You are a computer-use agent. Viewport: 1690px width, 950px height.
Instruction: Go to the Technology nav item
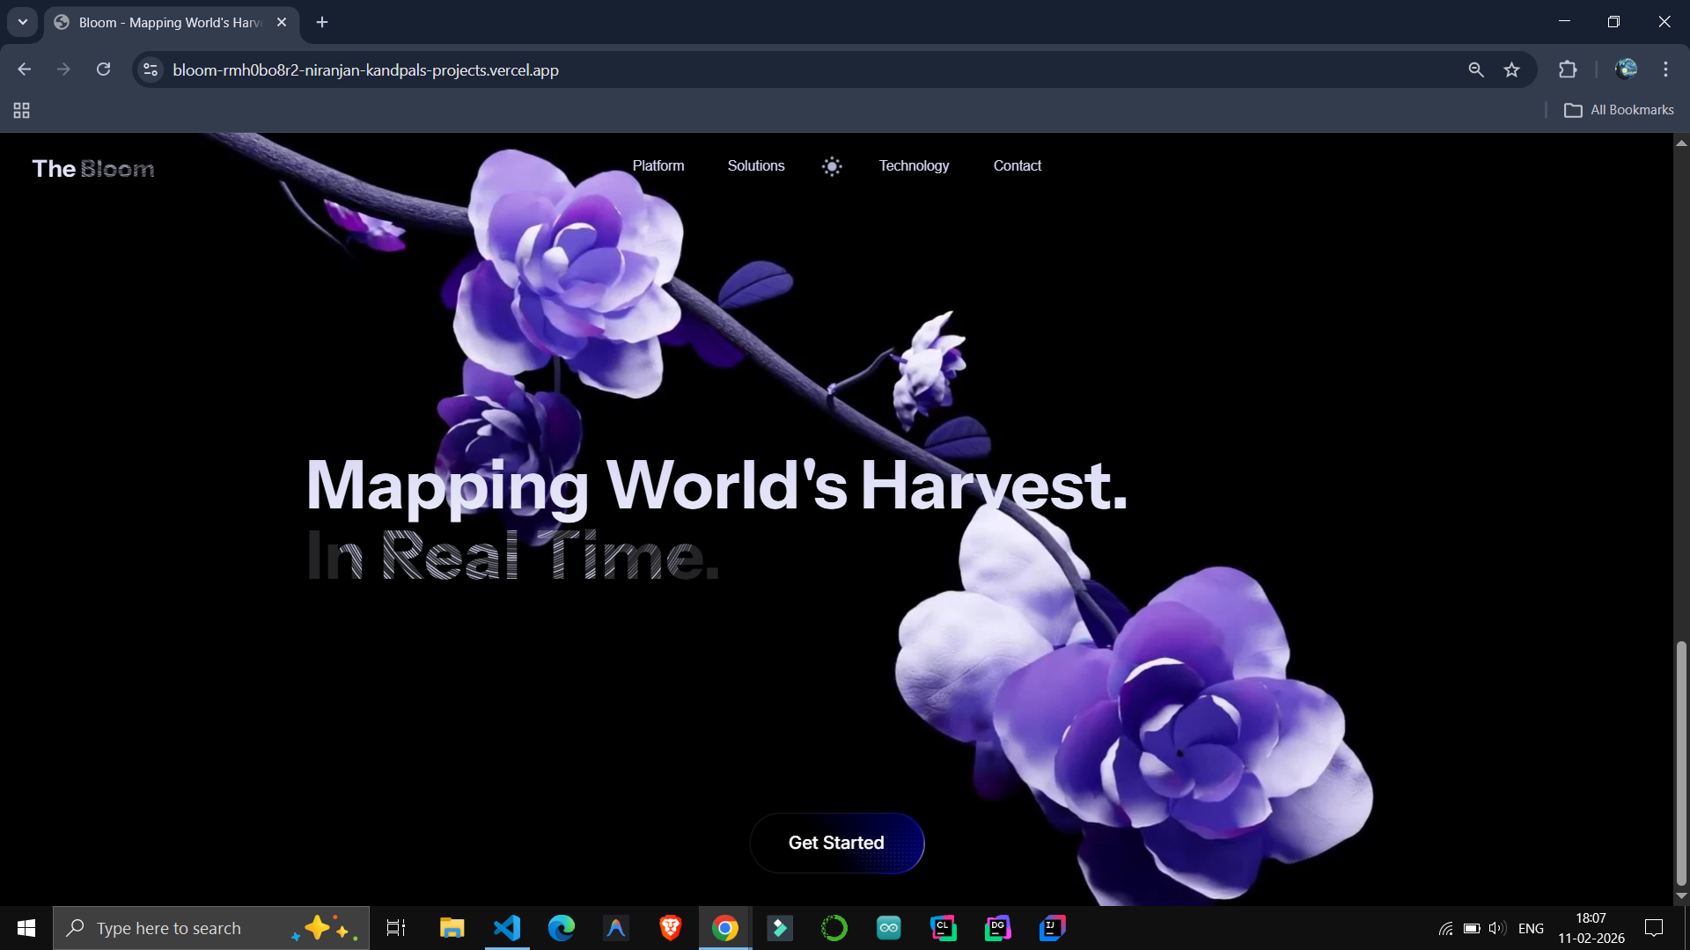914,166
